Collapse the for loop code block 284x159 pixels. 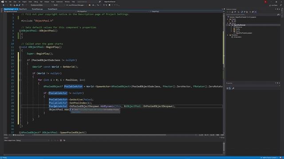pos(20,80)
